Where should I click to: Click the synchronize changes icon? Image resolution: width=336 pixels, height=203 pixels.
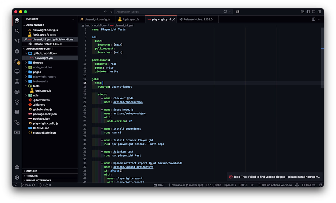(x=34, y=185)
